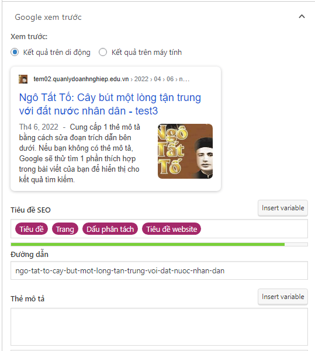
Task: Collapse panel with the chevron-up arrow
Action: tap(302, 16)
